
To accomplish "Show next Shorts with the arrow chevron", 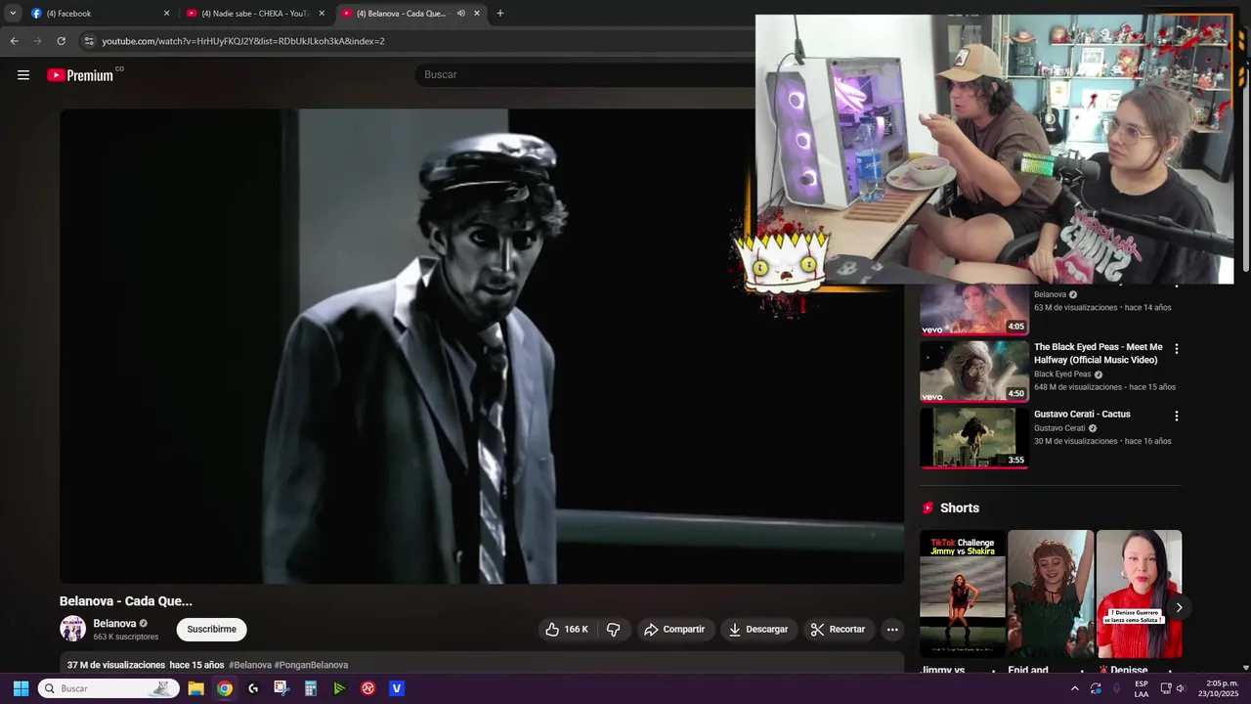I will [x=1179, y=607].
